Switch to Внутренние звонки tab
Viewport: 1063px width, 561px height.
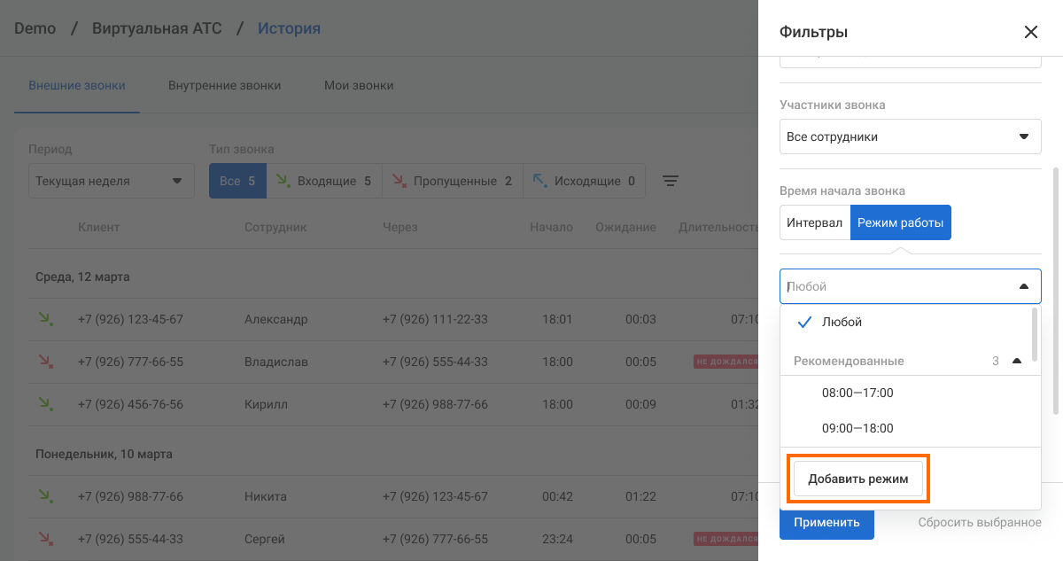point(224,86)
